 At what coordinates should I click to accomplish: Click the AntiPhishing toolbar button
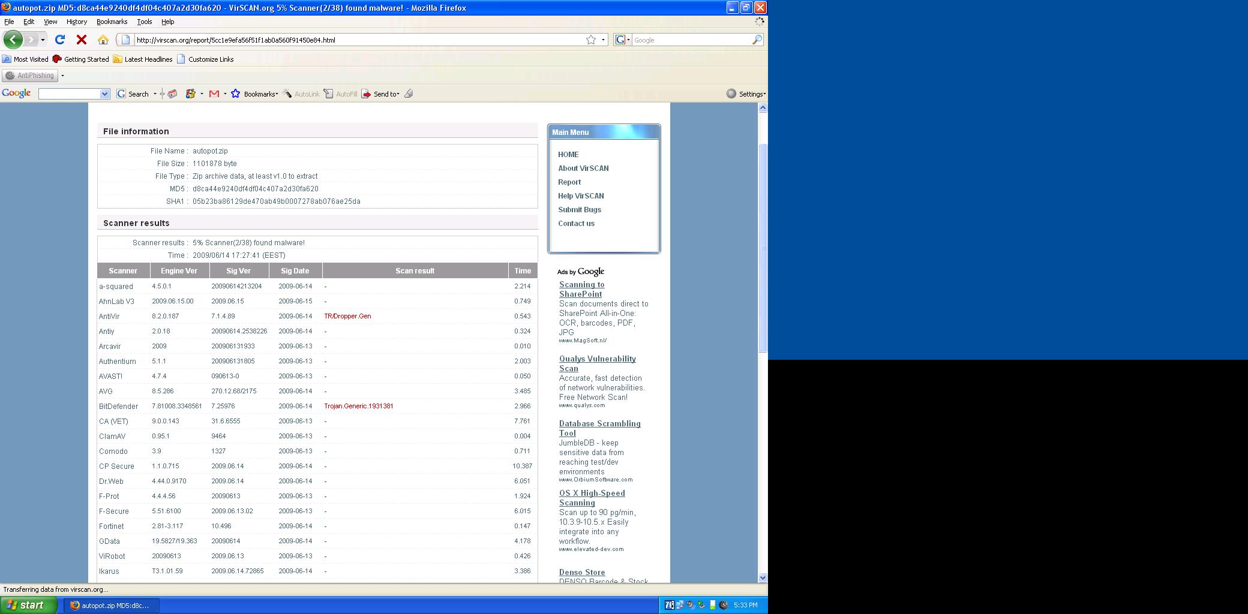coord(30,76)
